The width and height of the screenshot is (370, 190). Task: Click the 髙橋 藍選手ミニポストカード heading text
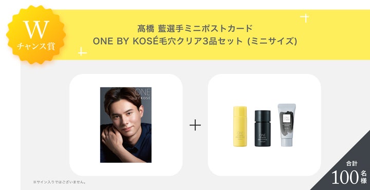coord(195,29)
